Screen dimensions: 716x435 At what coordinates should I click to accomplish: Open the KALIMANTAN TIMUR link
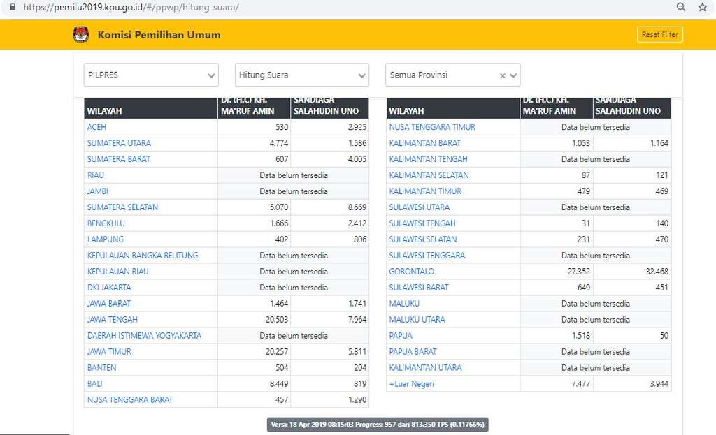pos(425,191)
